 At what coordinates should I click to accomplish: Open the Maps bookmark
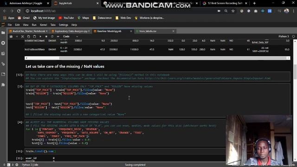coord(84,18)
